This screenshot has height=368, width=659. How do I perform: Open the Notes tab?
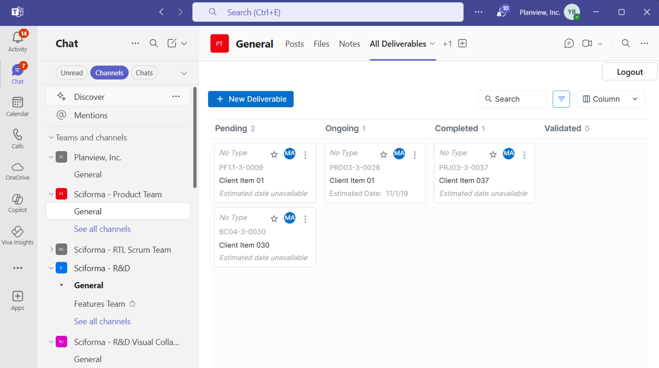(349, 44)
